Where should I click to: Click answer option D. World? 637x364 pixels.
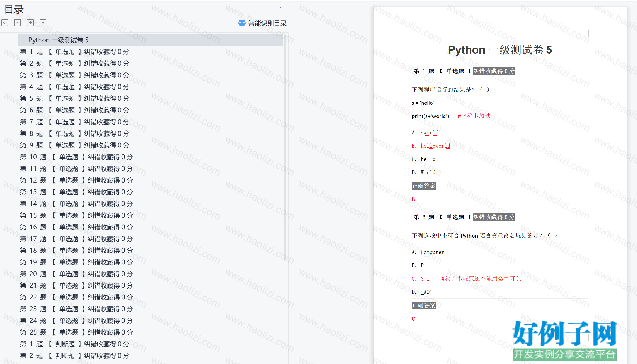click(x=423, y=172)
